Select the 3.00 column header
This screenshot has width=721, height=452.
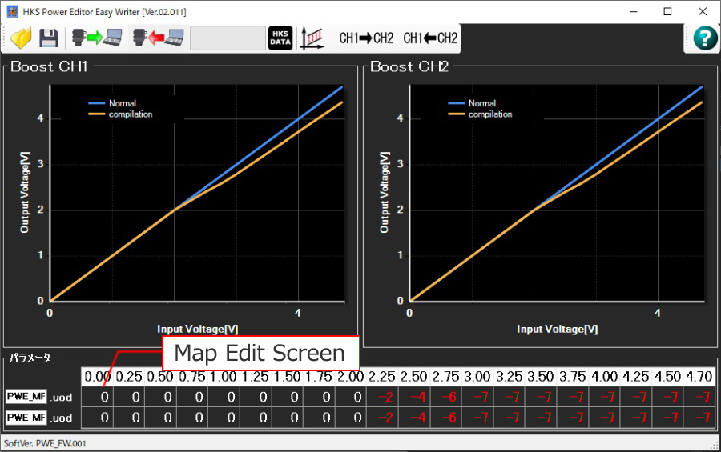(x=477, y=377)
